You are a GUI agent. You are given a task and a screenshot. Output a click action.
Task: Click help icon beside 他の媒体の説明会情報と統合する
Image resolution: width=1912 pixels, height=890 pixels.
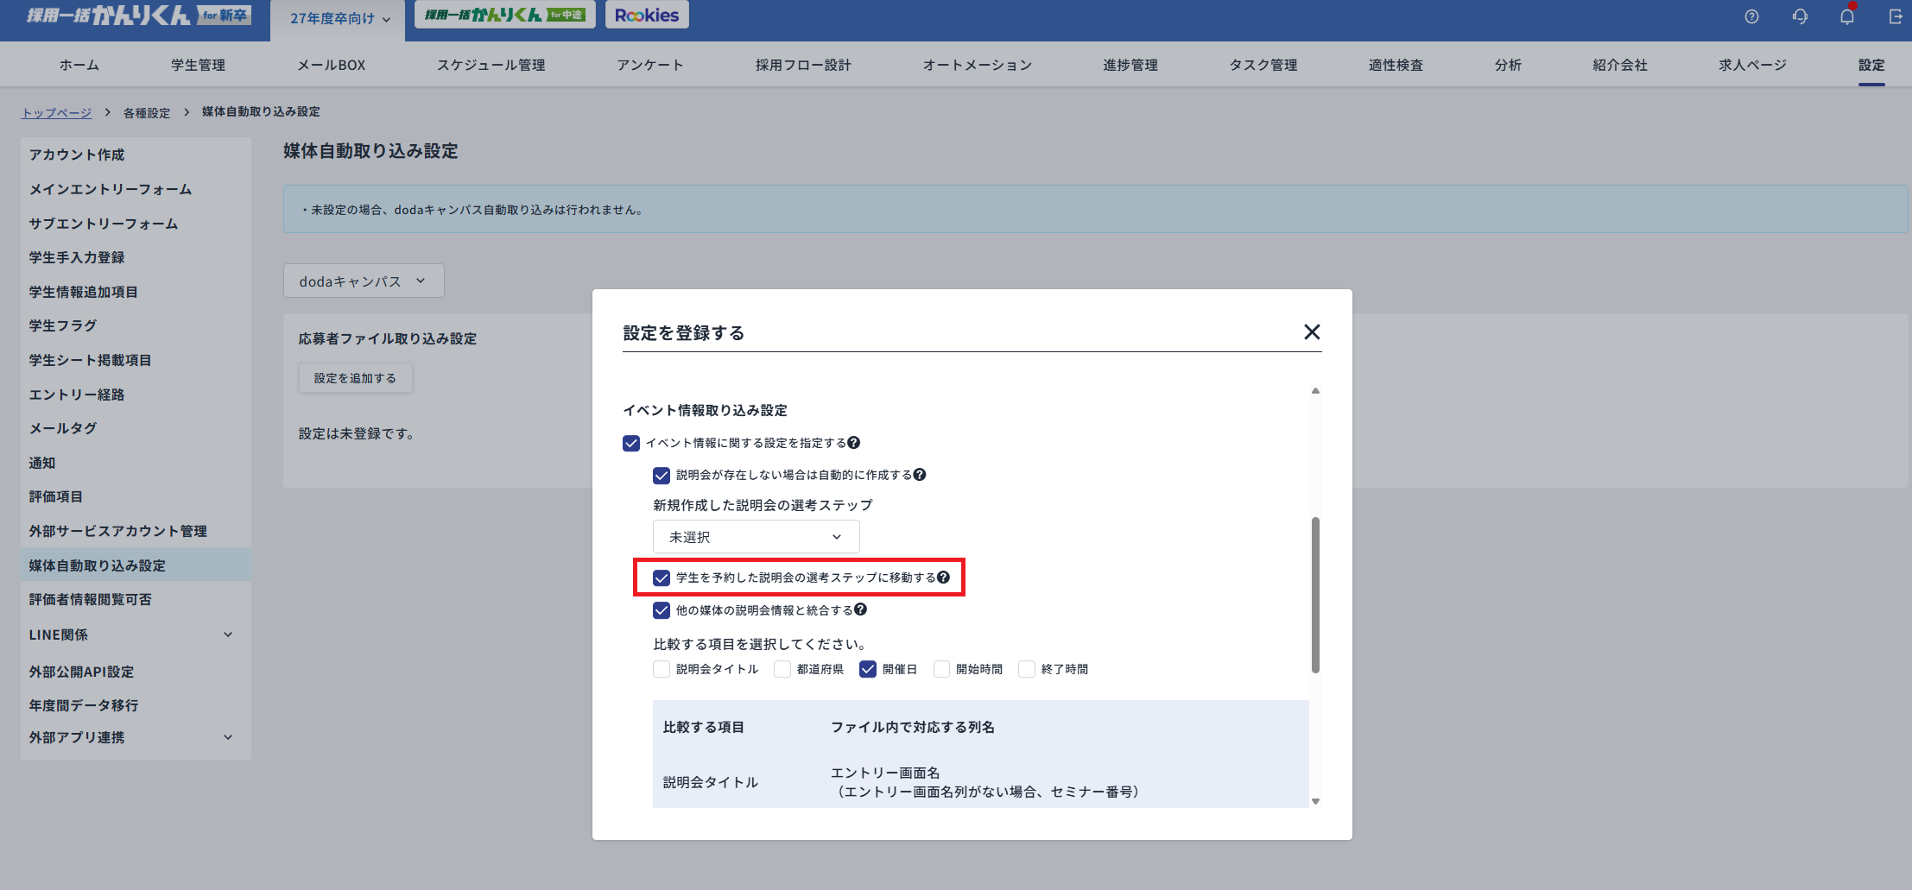pyautogui.click(x=860, y=610)
